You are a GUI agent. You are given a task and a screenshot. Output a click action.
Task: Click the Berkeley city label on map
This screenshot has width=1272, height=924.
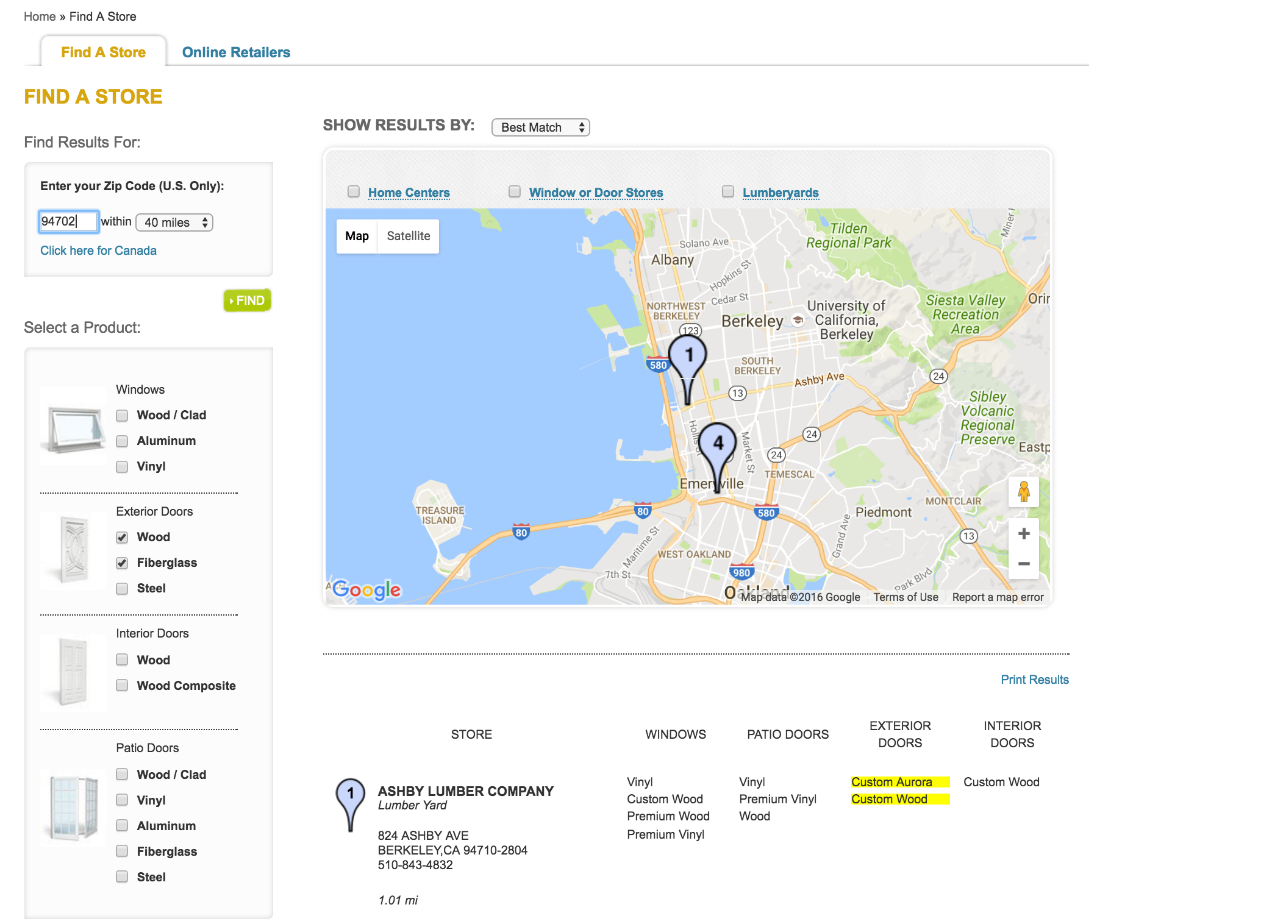point(752,321)
